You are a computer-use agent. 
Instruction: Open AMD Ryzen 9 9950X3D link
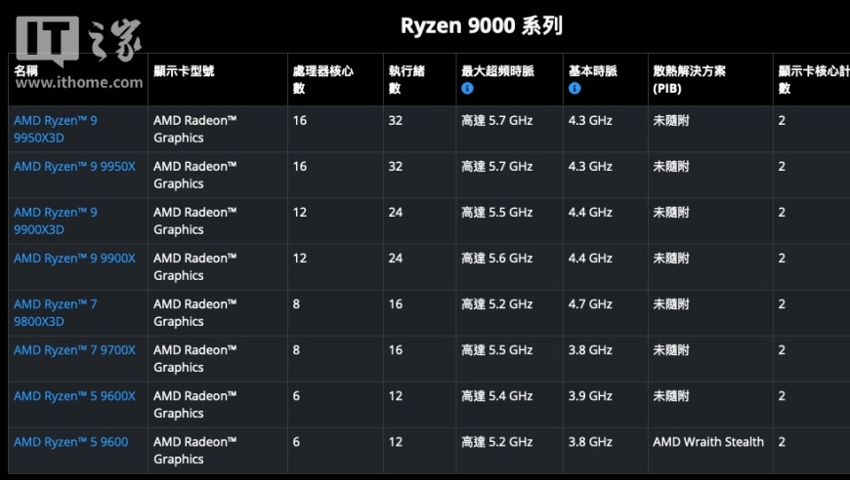click(56, 129)
